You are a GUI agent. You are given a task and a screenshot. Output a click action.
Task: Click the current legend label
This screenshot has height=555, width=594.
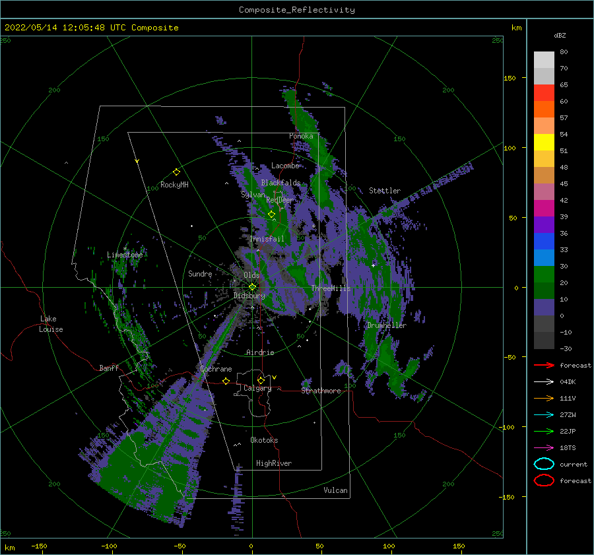coord(574,464)
